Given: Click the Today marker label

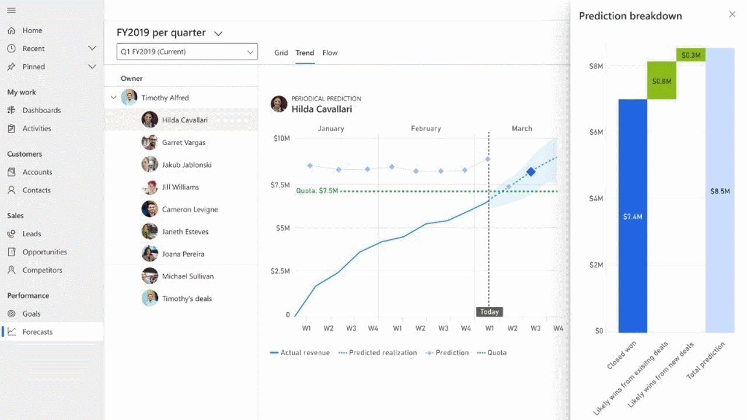Looking at the screenshot, I should pos(490,312).
